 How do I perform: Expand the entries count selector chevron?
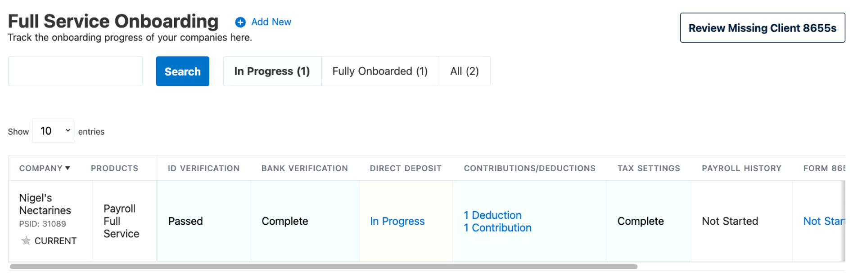coord(67,131)
